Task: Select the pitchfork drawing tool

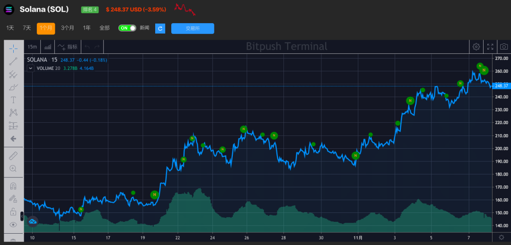Action: point(13,75)
